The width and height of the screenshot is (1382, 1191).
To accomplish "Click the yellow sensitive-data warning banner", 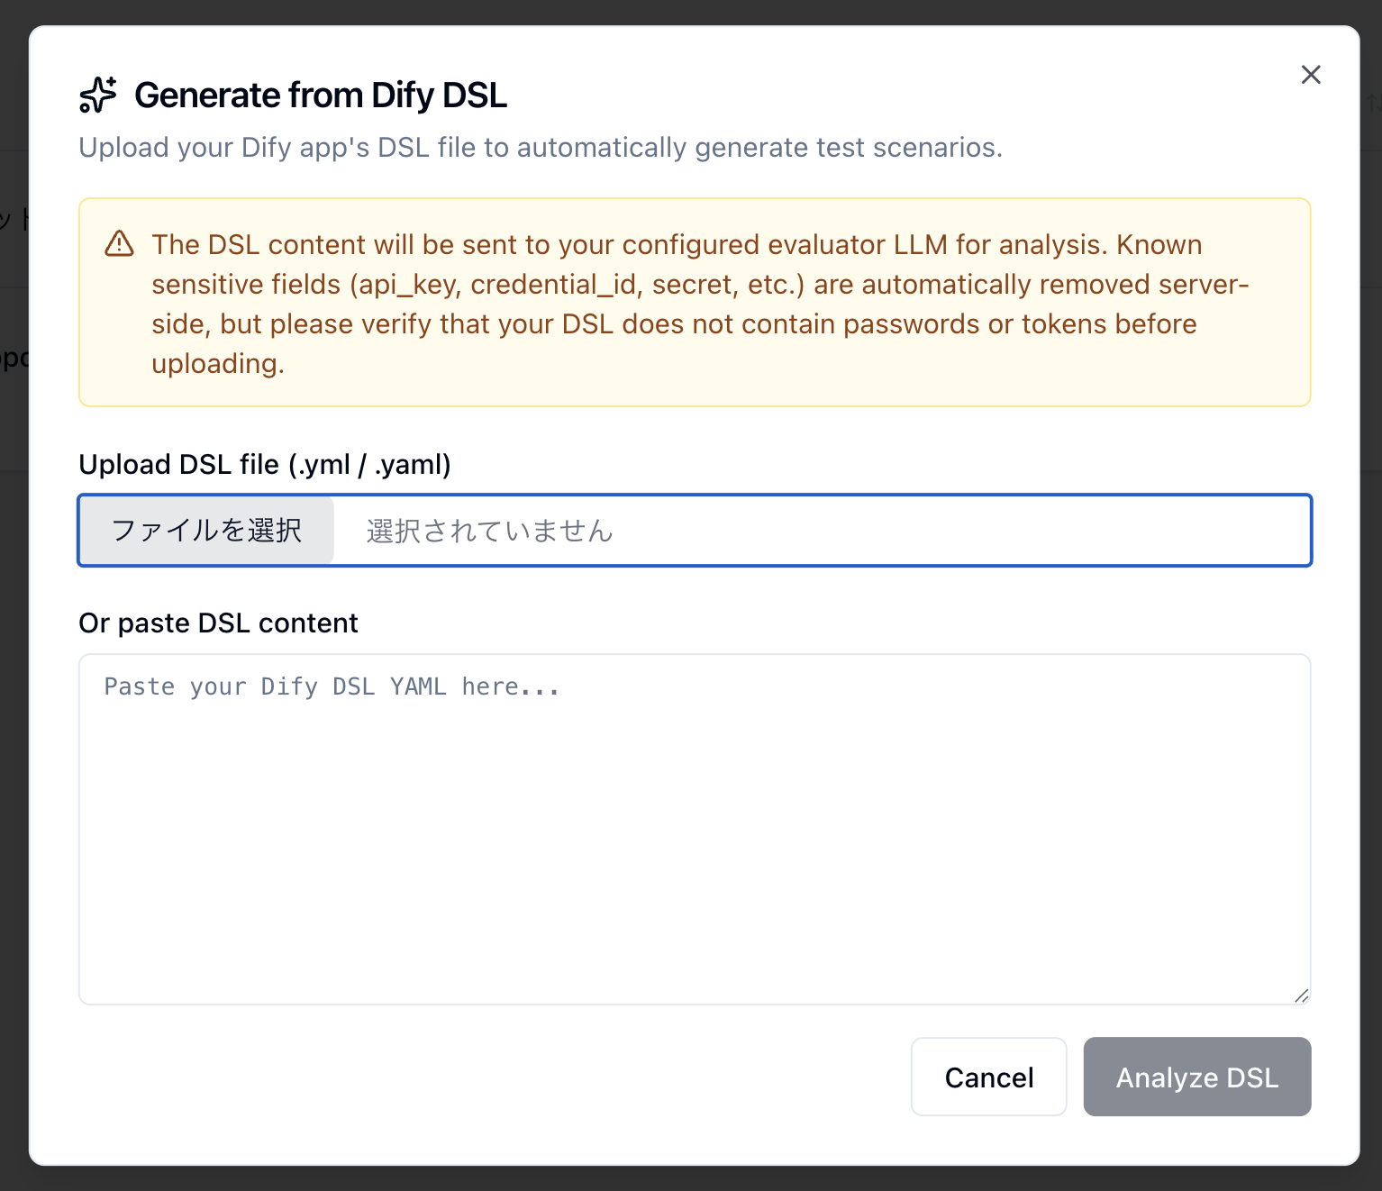I will click(x=696, y=303).
